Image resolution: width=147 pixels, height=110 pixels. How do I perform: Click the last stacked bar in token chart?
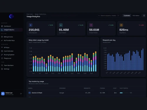pos(96,61)
